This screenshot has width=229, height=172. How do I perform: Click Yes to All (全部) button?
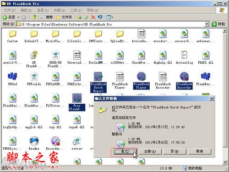[150, 151]
